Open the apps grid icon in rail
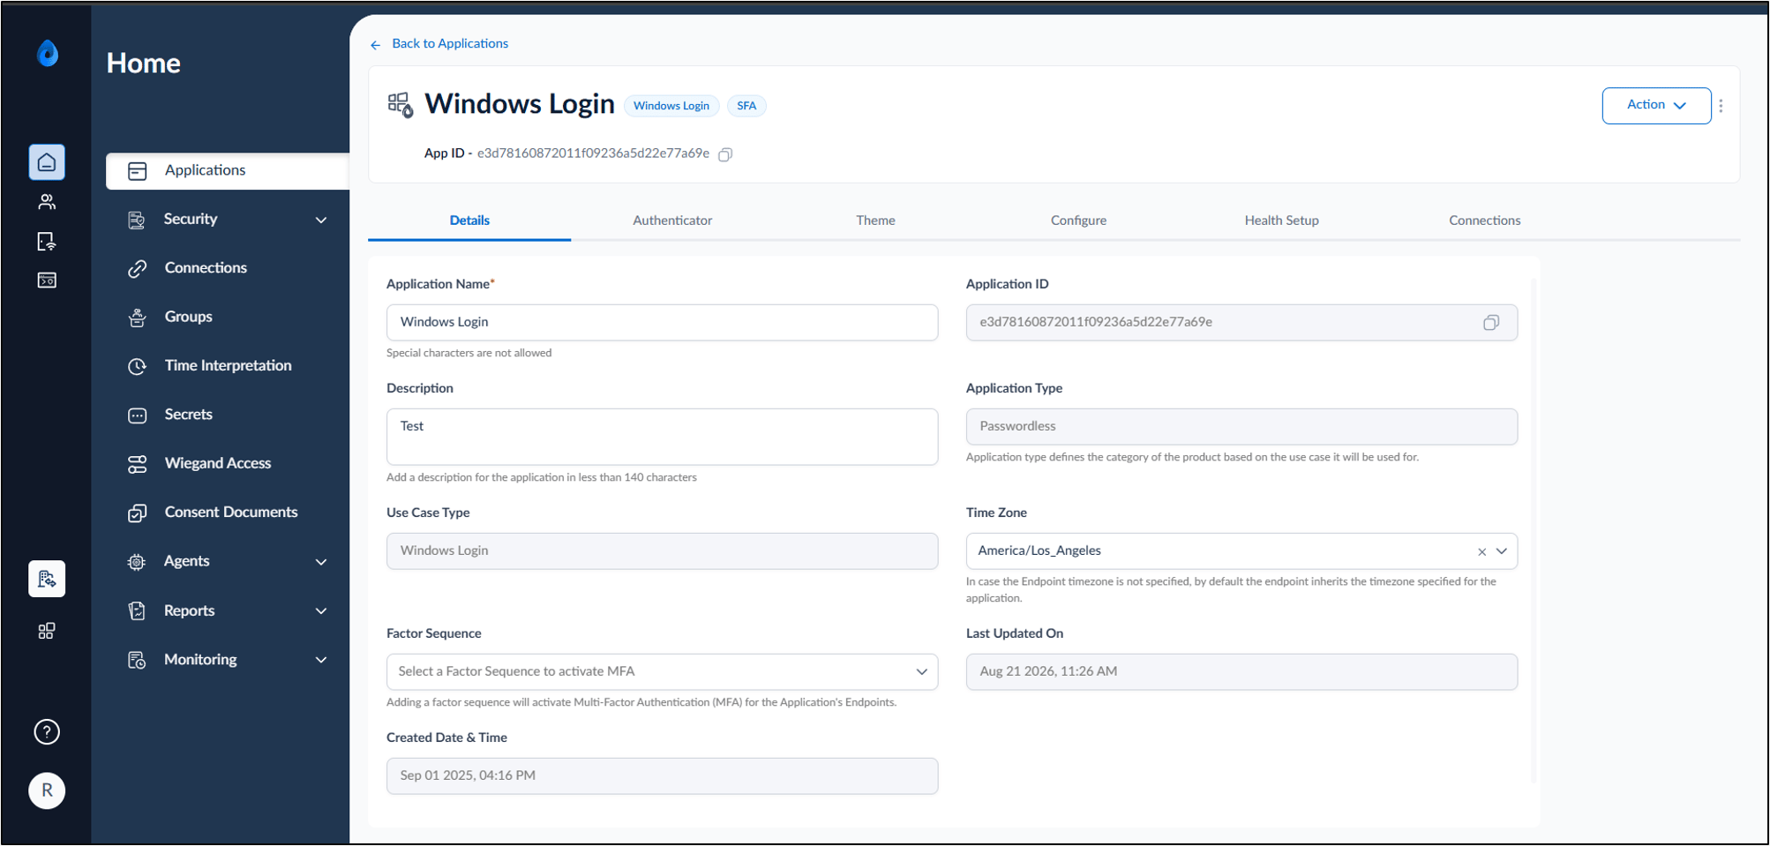Viewport: 1770px width, 846px height. 47,631
